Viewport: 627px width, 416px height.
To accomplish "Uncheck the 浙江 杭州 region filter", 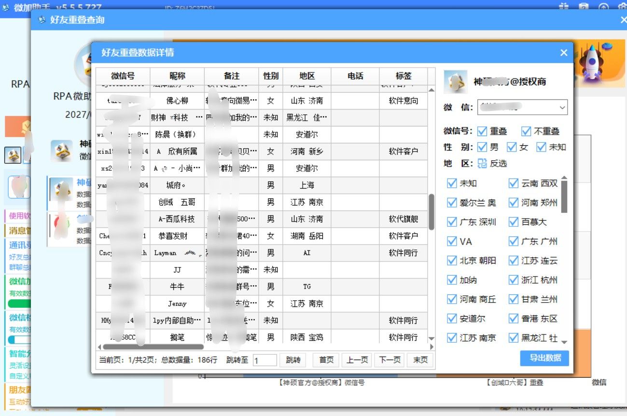I will [x=513, y=280].
